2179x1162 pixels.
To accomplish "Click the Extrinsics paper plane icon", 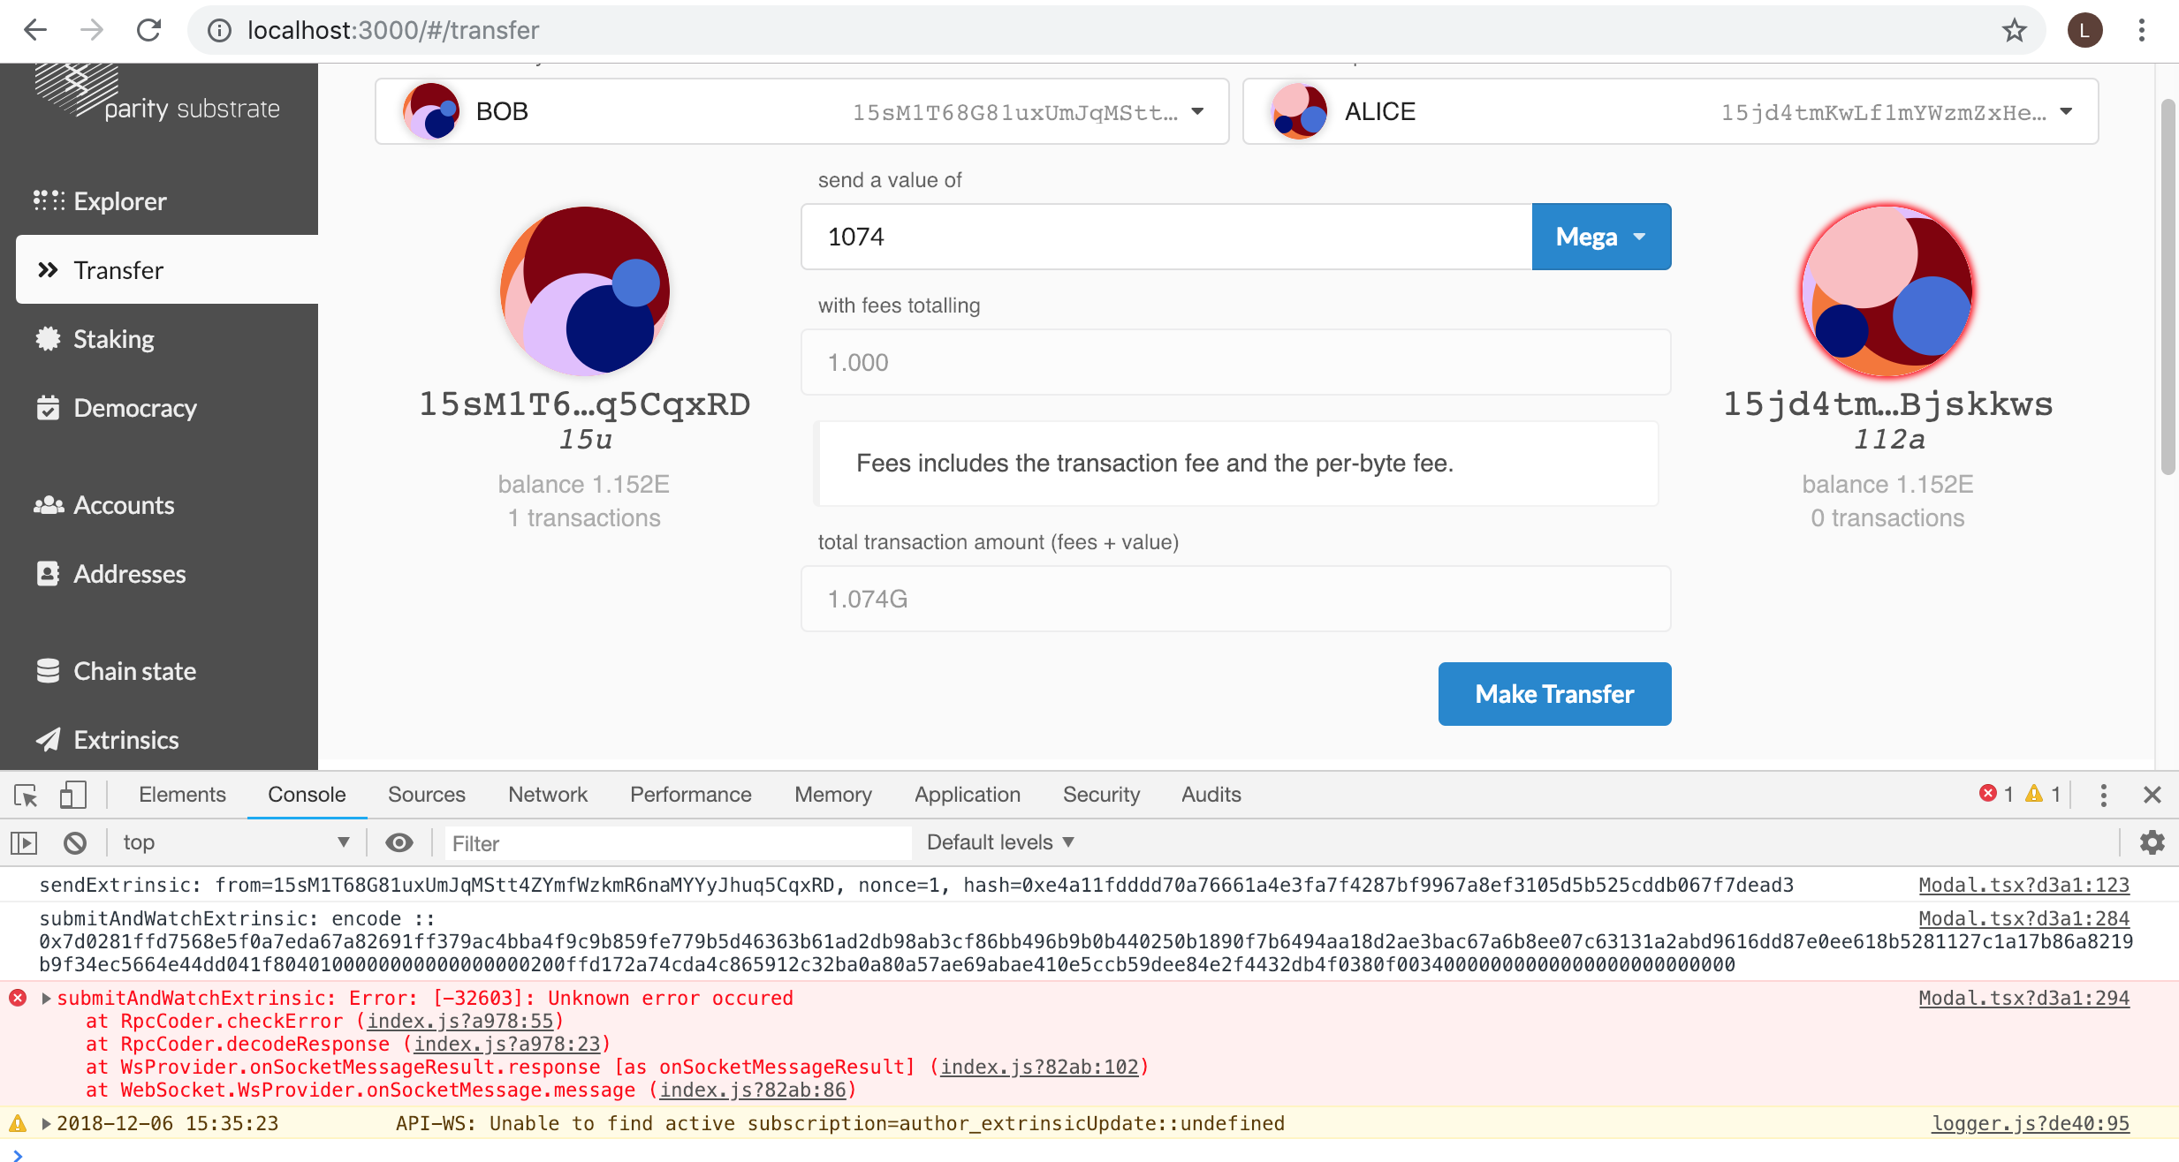I will pos(49,739).
